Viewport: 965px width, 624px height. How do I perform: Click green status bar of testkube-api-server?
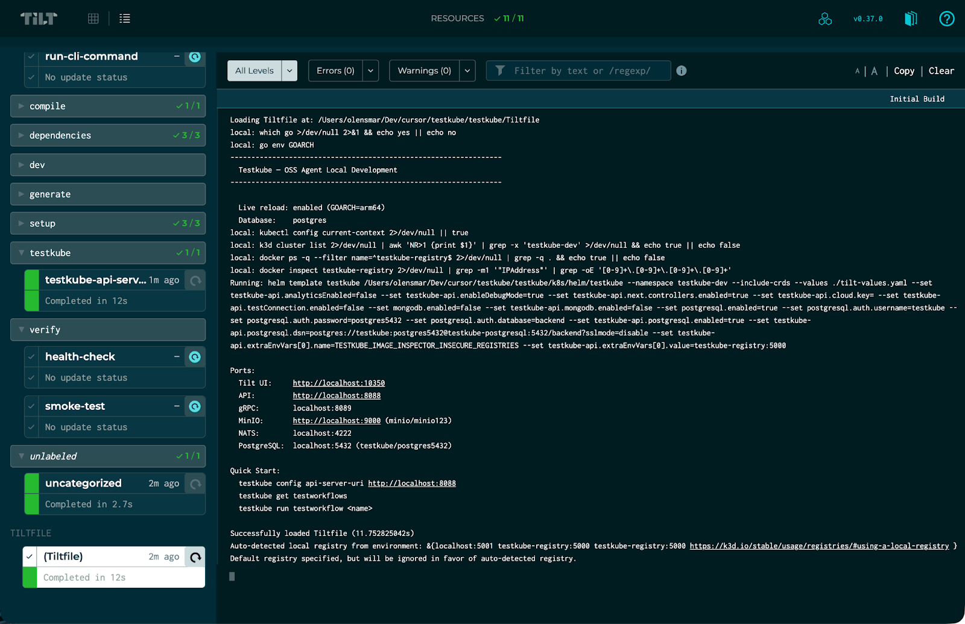point(31,291)
